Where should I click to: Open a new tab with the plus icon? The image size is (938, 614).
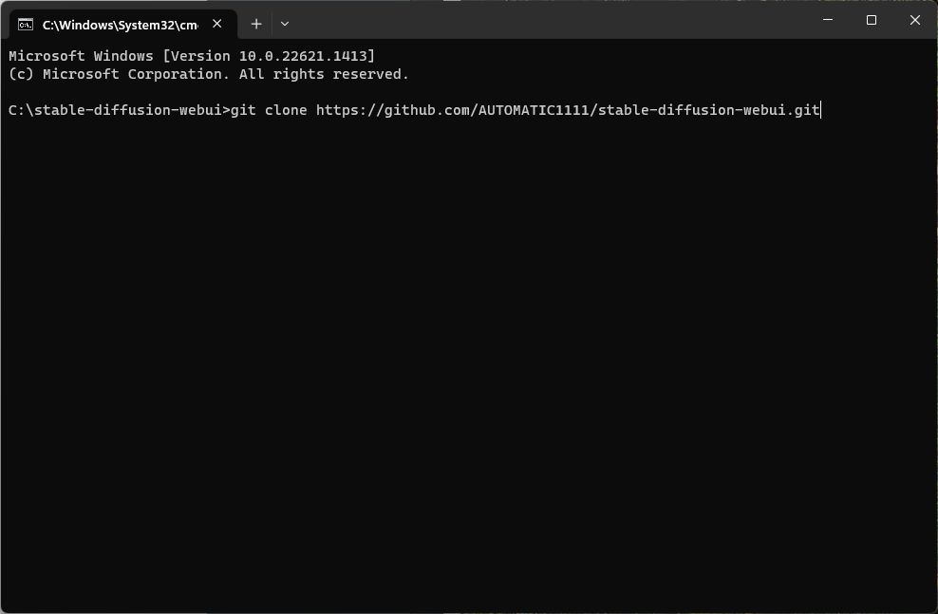pos(256,24)
